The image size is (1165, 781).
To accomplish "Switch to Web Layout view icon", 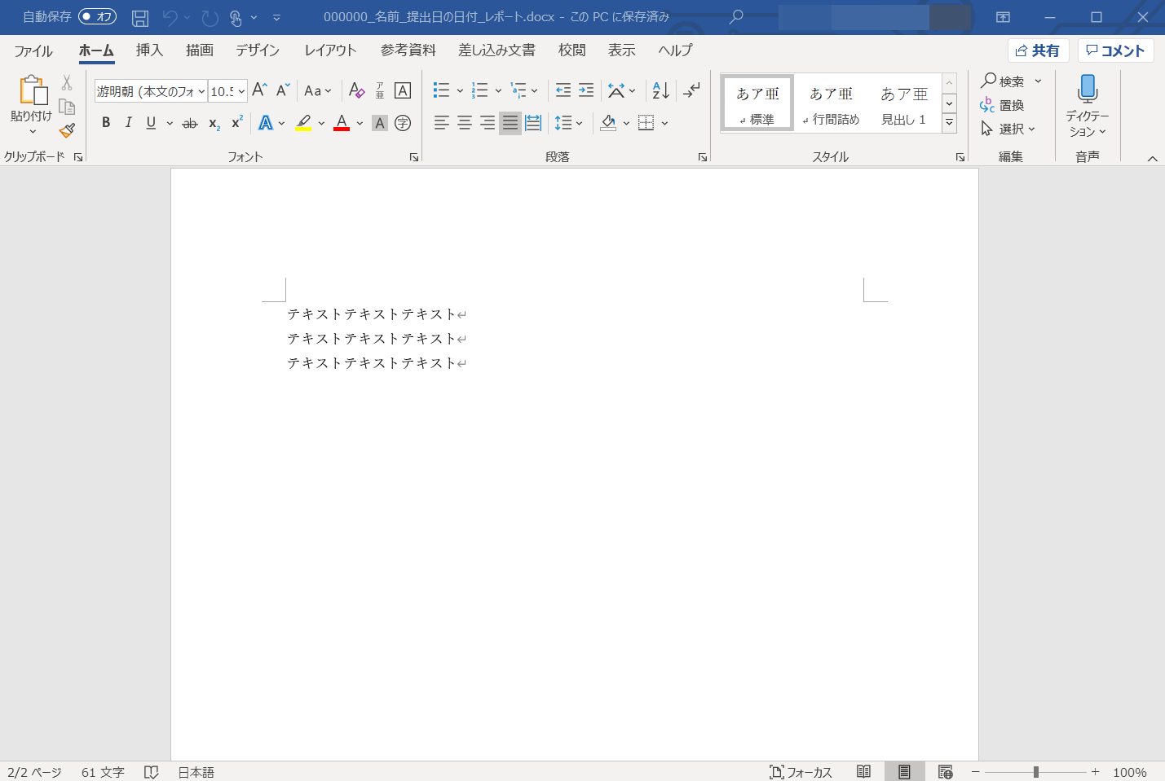I will (x=946, y=771).
